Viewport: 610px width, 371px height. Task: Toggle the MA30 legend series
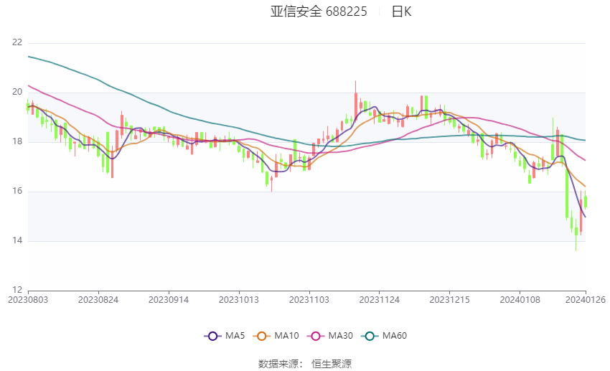330,336
